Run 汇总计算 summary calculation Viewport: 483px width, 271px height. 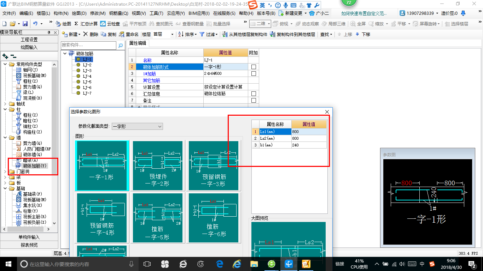[86, 24]
